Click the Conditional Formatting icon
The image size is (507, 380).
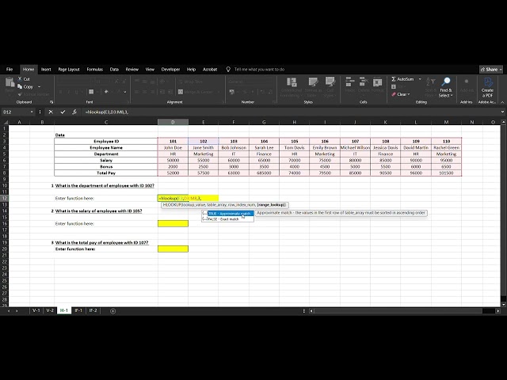point(292,82)
